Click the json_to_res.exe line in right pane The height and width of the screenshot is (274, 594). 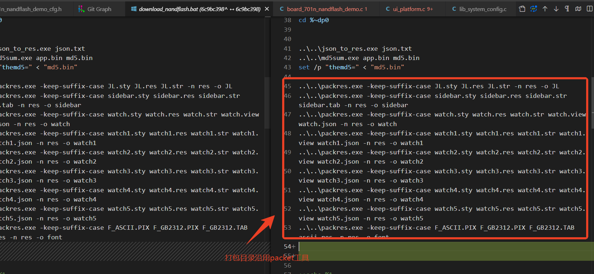click(355, 49)
